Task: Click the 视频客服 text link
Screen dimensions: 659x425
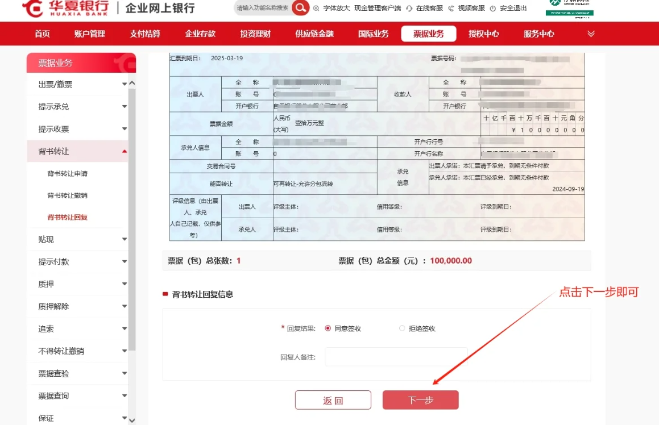Action: (x=471, y=8)
